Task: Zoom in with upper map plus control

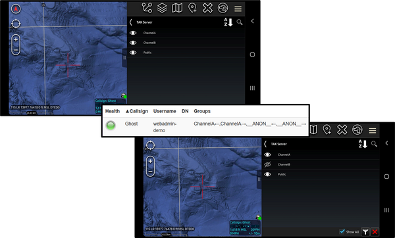Action: (x=16, y=39)
